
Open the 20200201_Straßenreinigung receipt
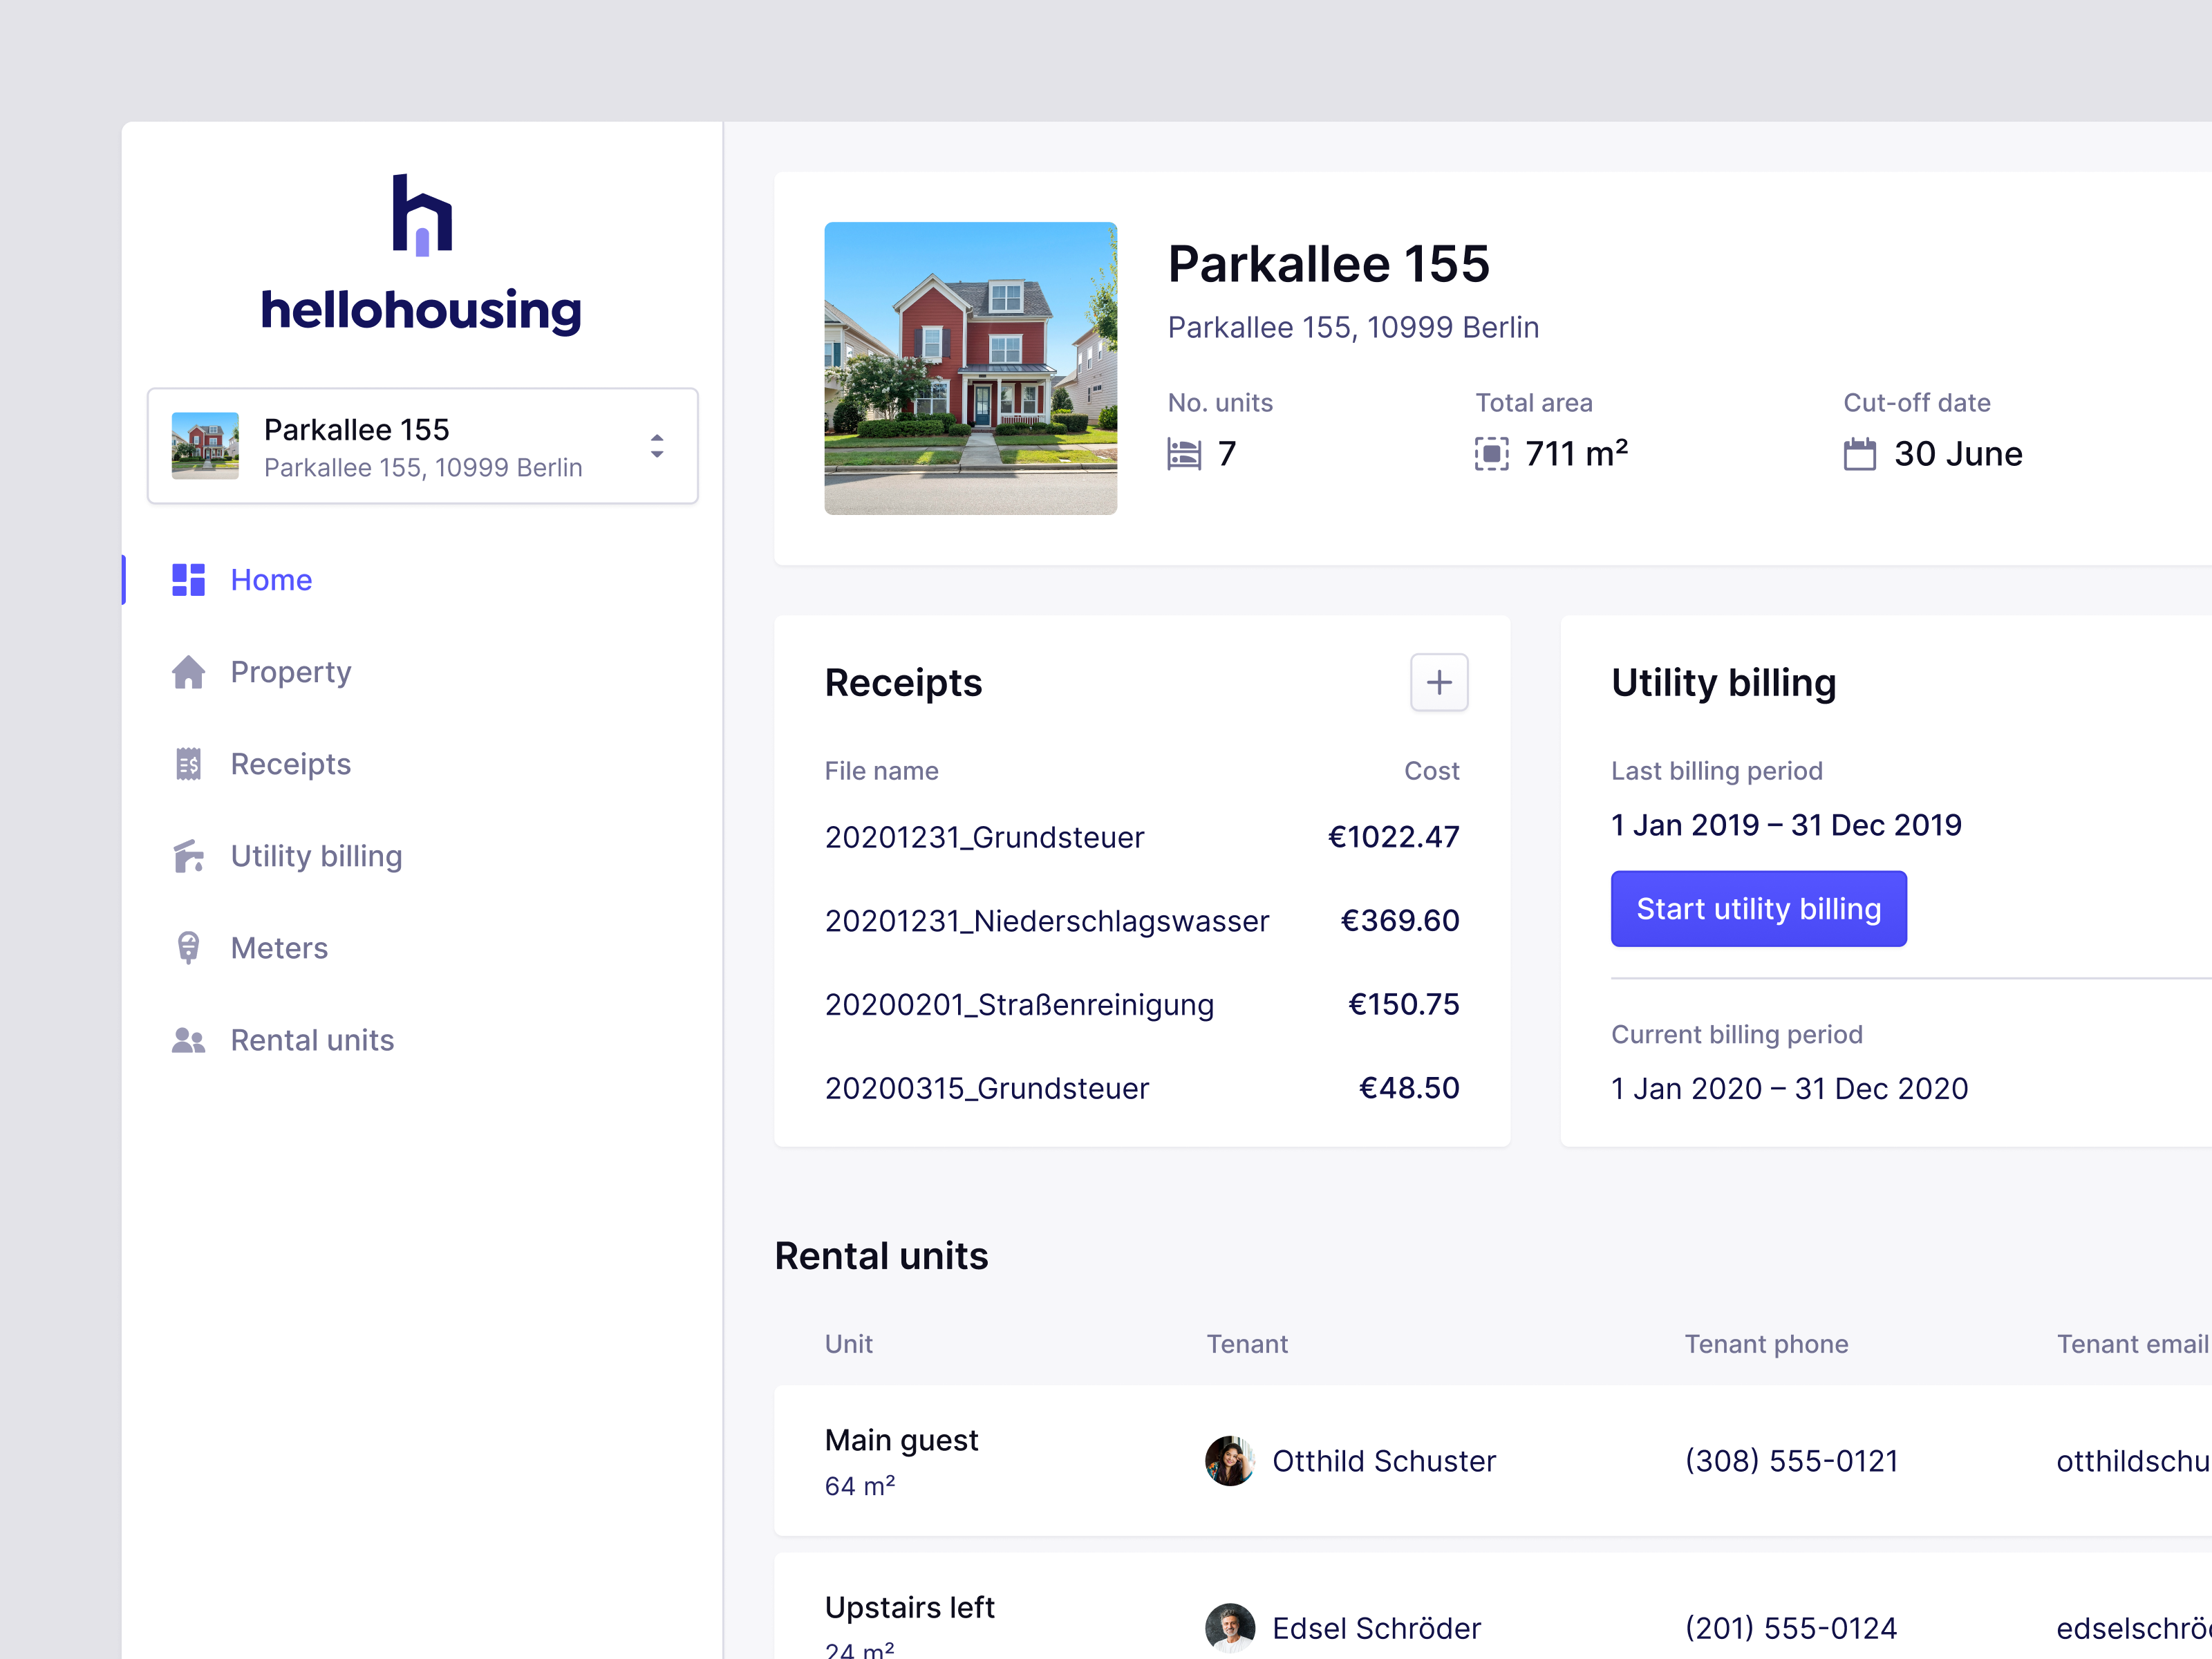[x=1018, y=1004]
